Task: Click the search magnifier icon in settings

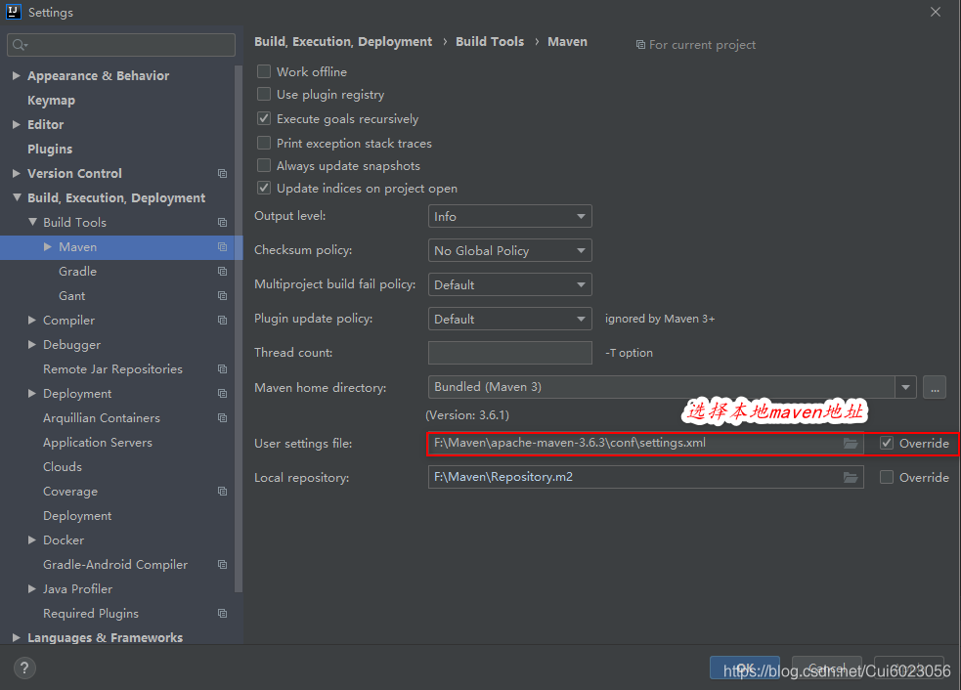Action: click(19, 45)
